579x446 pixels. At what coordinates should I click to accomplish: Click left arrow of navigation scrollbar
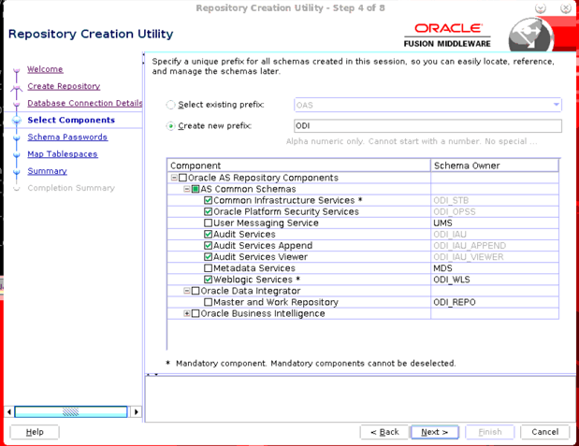click(9, 411)
